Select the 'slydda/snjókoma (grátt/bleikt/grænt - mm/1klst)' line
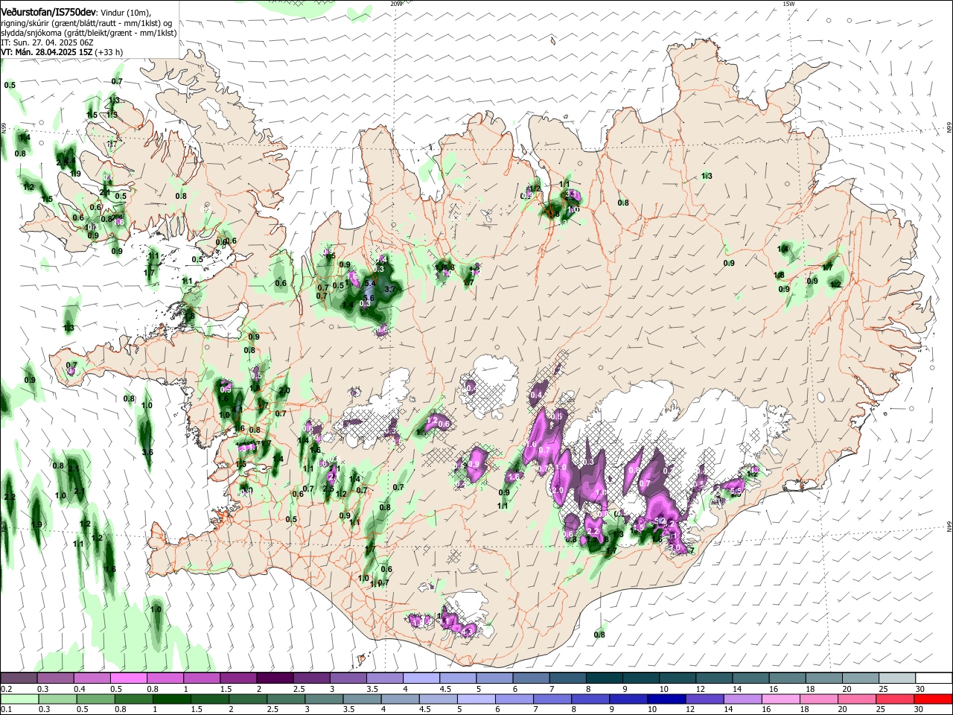 point(89,33)
